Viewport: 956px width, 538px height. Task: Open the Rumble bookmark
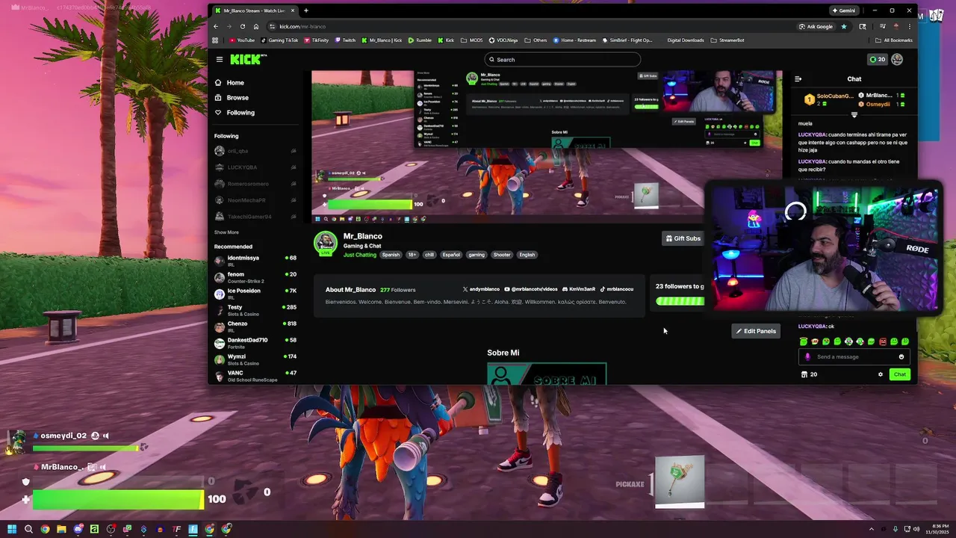[420, 40]
